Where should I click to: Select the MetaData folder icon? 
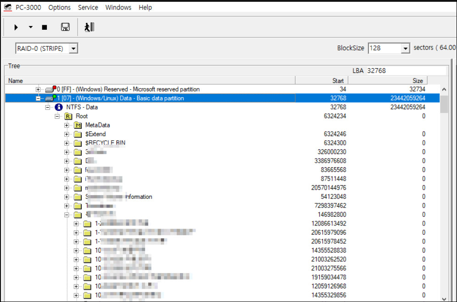pos(78,125)
